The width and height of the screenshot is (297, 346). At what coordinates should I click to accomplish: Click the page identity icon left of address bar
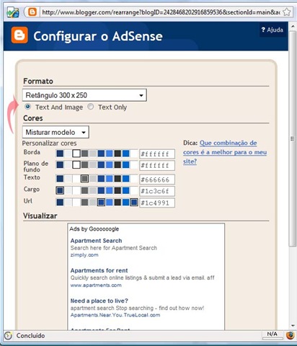coord(13,12)
